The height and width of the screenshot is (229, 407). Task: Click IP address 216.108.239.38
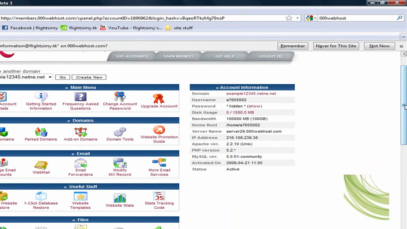pos(242,138)
